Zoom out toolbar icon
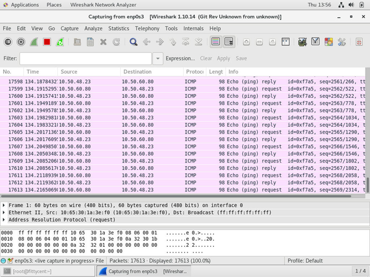Image resolution: width=370 pixels, height=277 pixels. point(259,42)
